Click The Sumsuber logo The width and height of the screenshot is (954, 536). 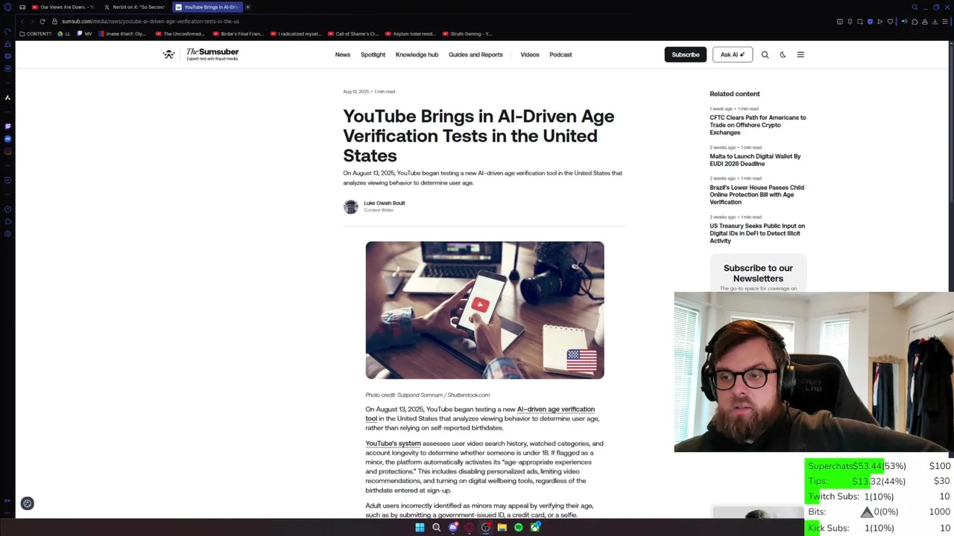coord(201,54)
